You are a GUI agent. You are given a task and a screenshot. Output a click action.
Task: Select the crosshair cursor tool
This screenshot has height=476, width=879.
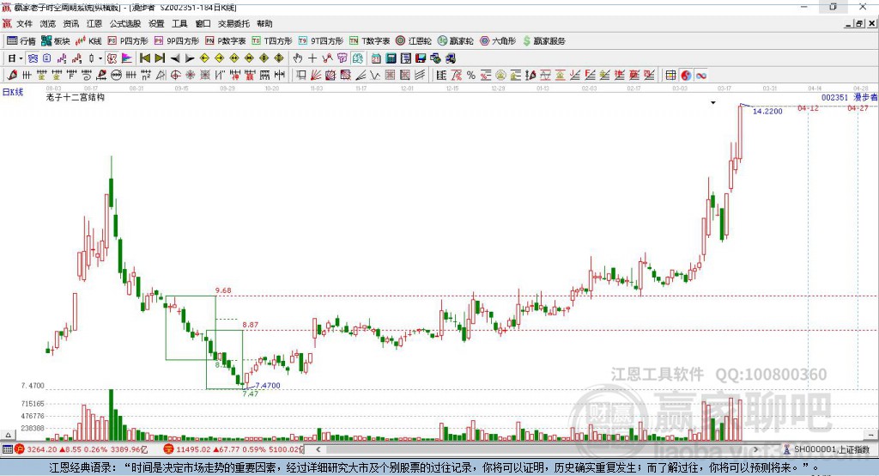[312, 58]
